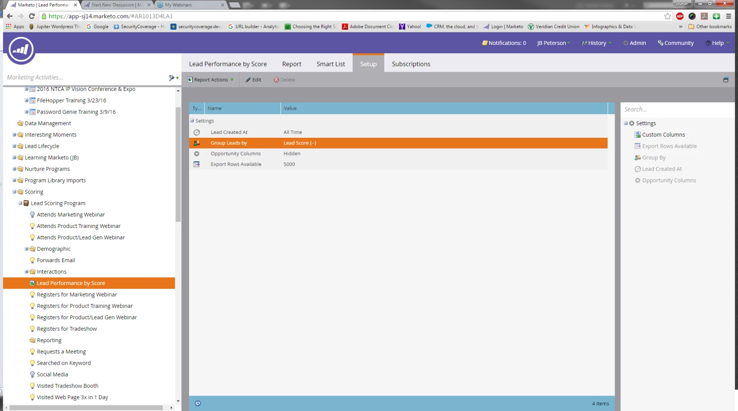Click the dark round extension icon
Screen dimensions: 738x411
tap(692, 16)
